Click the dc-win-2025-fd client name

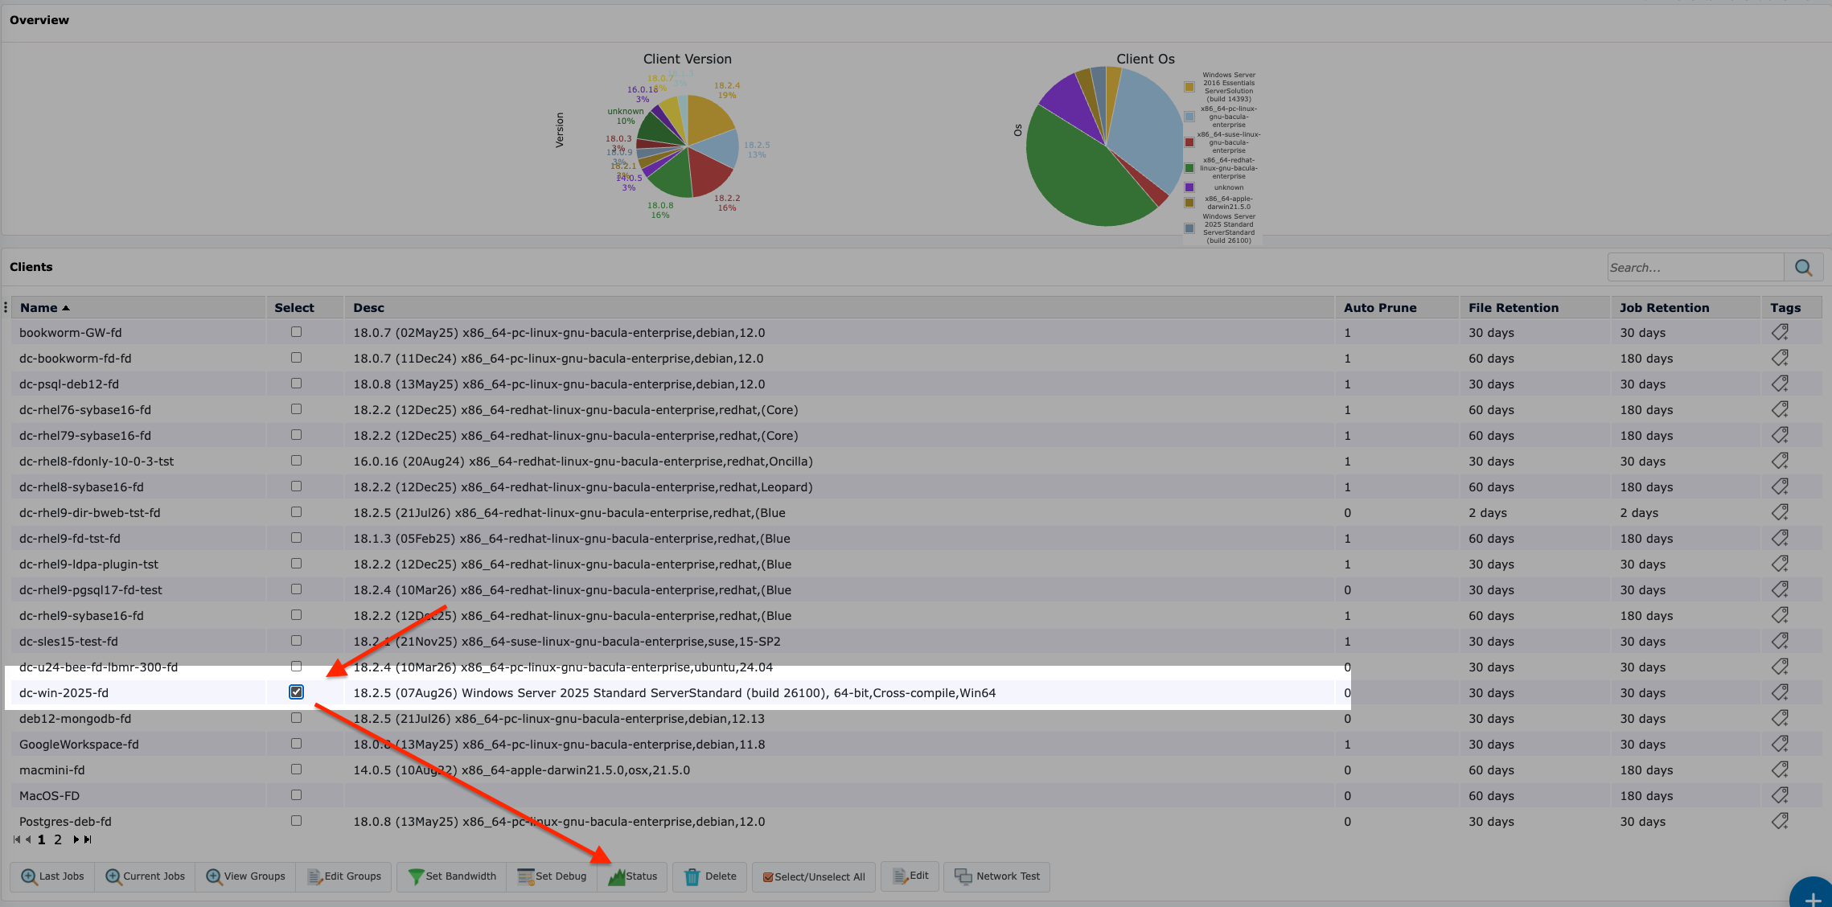point(64,692)
